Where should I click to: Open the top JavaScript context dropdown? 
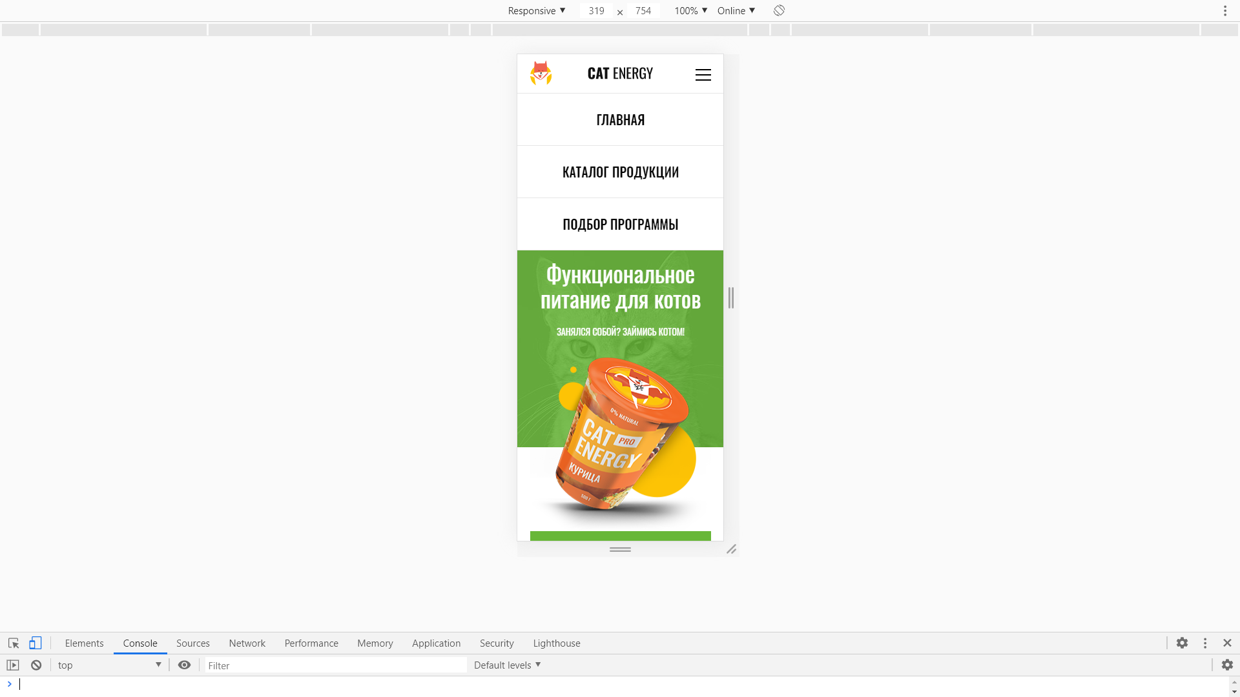coord(109,665)
